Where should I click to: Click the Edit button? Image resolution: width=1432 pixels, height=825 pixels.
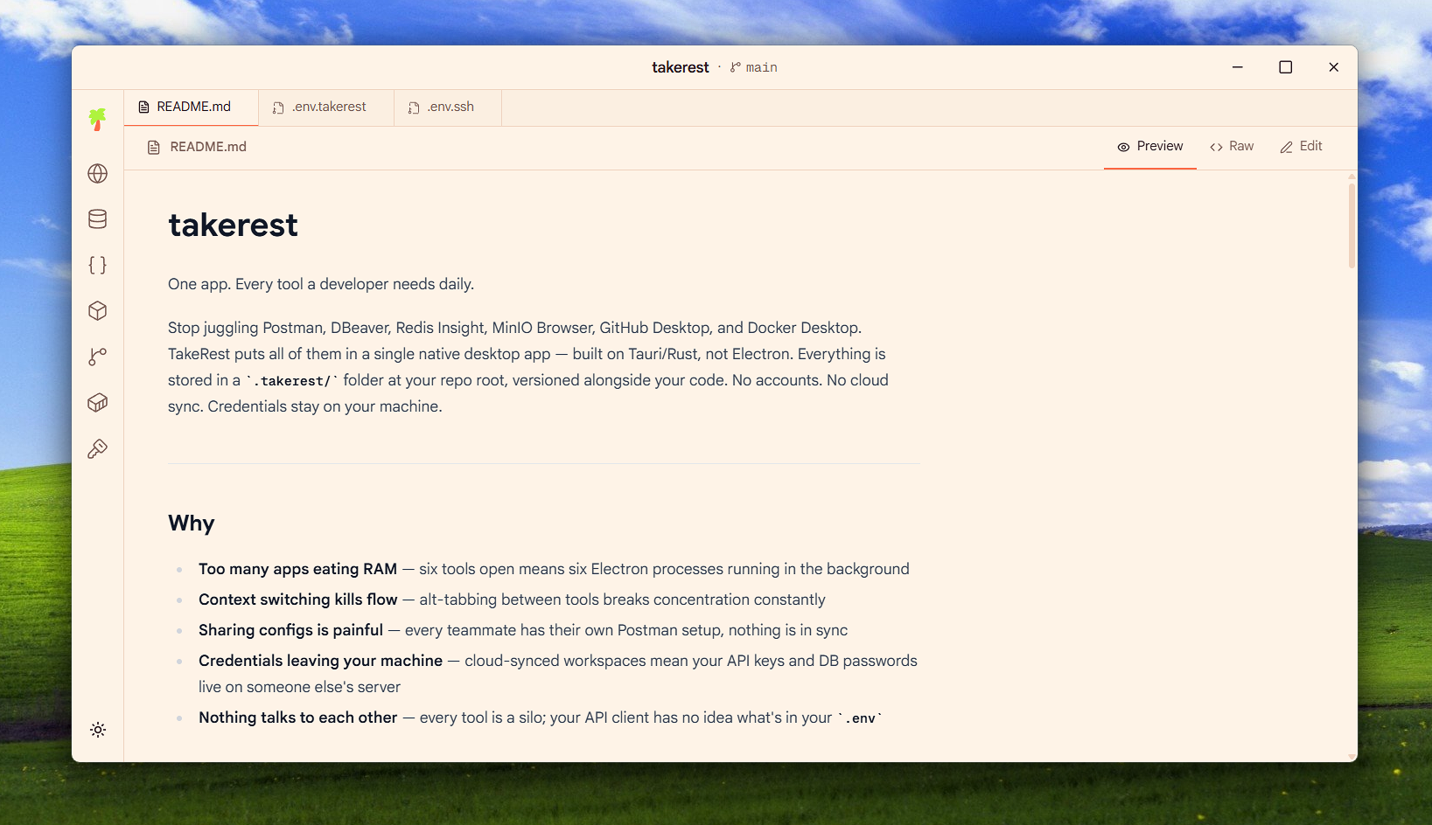1302,147
